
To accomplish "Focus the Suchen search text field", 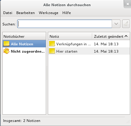I will point(65,24).
